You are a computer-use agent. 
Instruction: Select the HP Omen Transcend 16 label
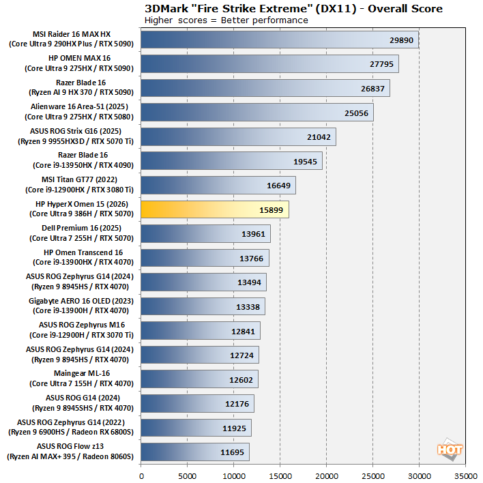tap(83, 257)
